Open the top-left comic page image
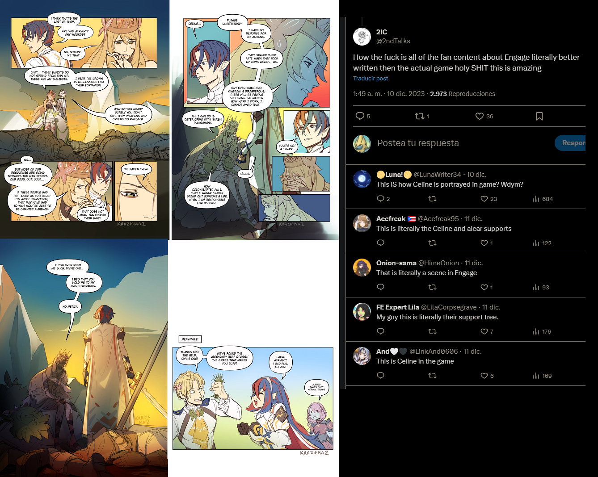Viewport: 598px width, 477px height. 85,119
